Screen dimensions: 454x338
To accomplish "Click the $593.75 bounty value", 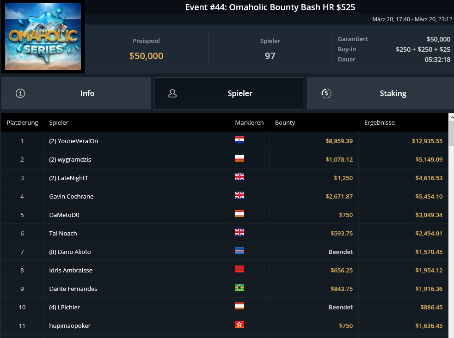I will coord(342,233).
